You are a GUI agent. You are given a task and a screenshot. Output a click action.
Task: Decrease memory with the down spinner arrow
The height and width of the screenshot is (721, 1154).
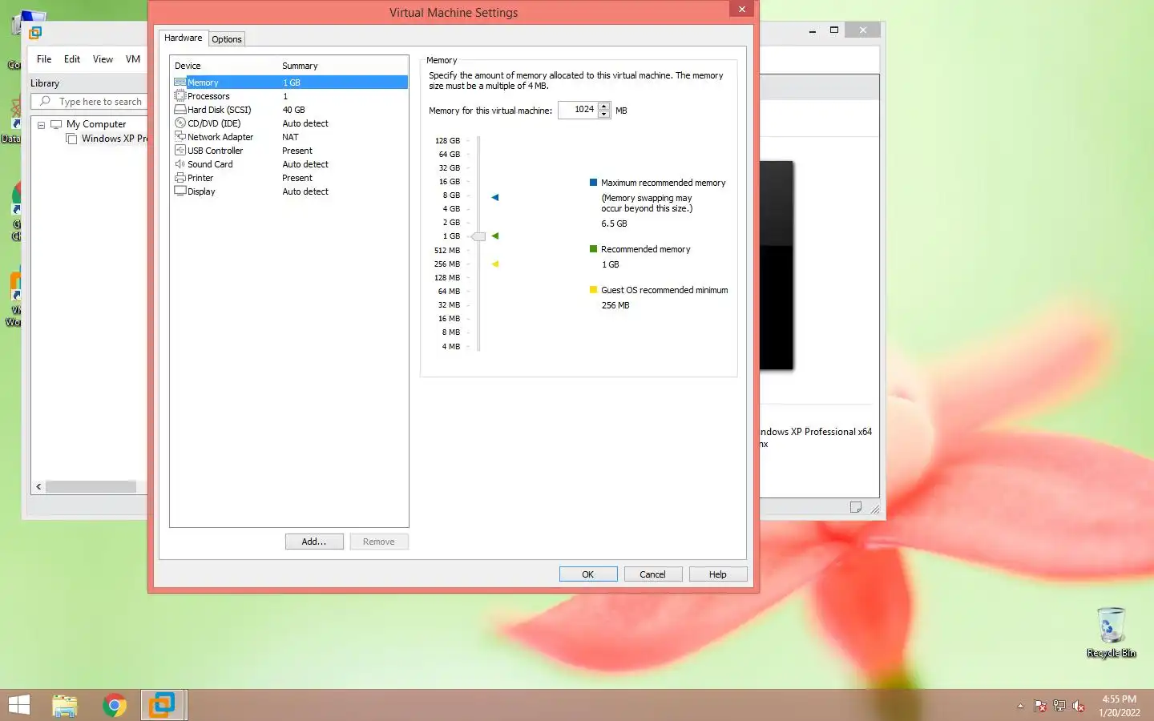pos(604,114)
